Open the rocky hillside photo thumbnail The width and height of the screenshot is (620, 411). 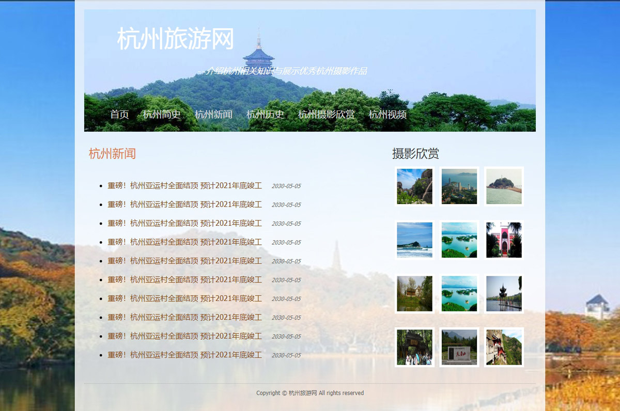tap(414, 186)
